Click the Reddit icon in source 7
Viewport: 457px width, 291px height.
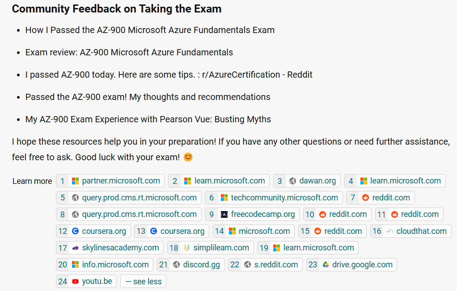coord(365,198)
